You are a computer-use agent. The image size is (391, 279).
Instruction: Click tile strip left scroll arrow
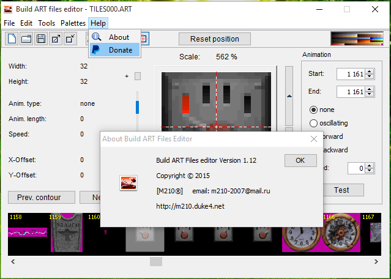coord(13,261)
